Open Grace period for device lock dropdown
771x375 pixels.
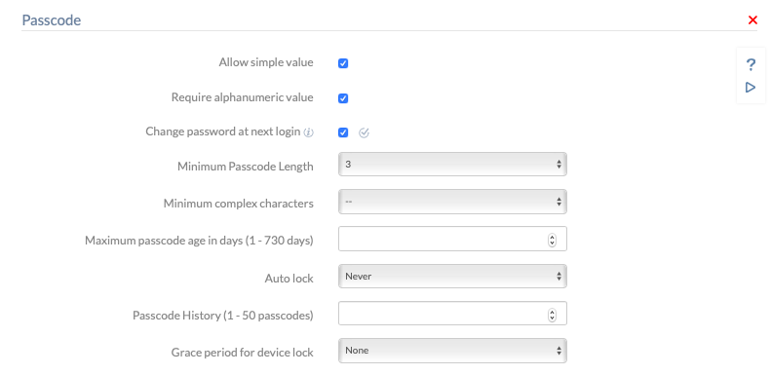[452, 351]
